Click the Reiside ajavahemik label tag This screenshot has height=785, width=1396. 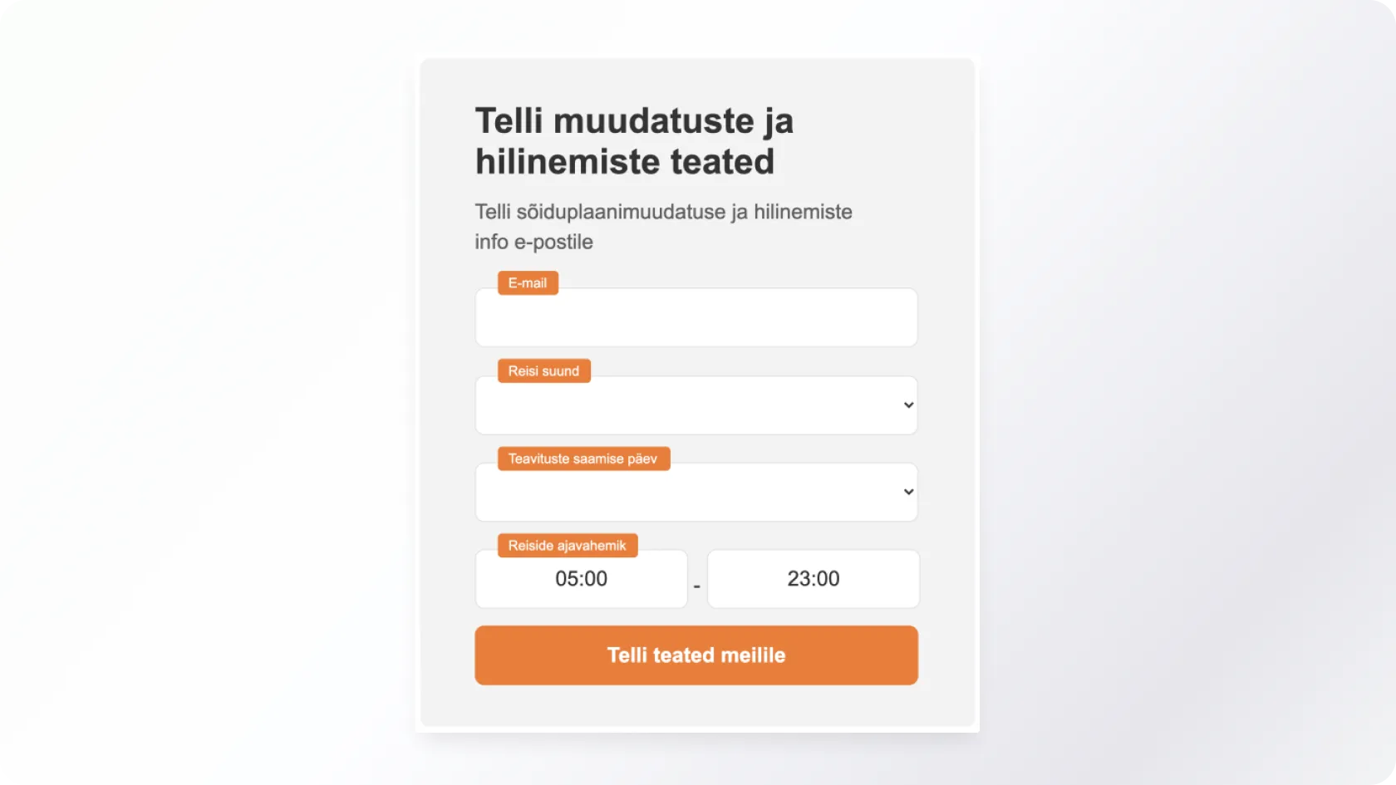pos(568,546)
